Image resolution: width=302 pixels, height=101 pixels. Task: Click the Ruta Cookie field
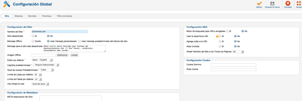click(233, 69)
